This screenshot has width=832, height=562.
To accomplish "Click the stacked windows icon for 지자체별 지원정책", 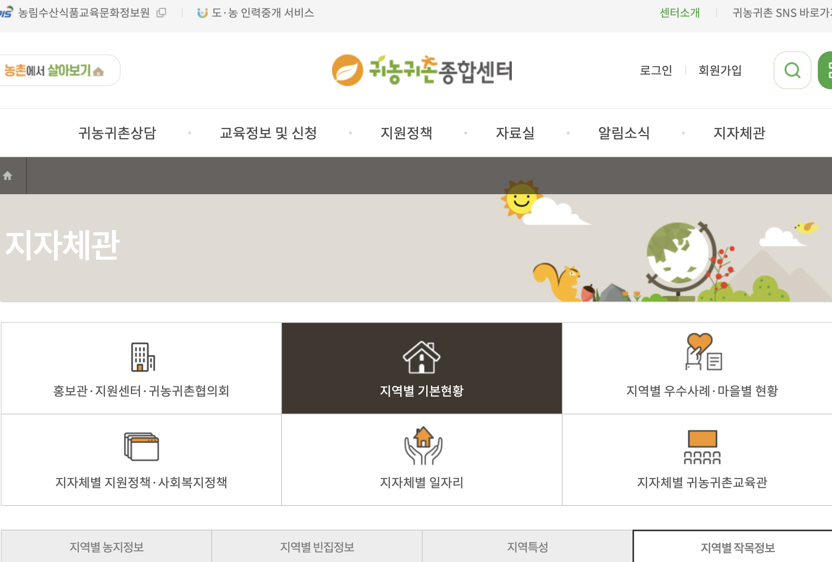I will pyautogui.click(x=141, y=446).
